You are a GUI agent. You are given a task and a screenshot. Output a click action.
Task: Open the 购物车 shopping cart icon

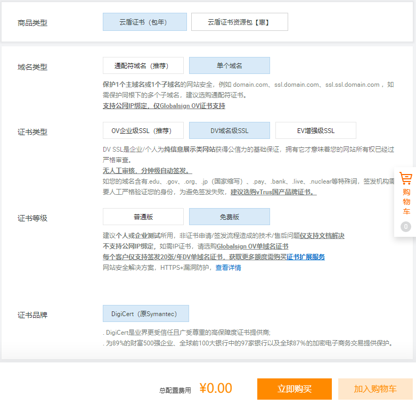tap(406, 179)
